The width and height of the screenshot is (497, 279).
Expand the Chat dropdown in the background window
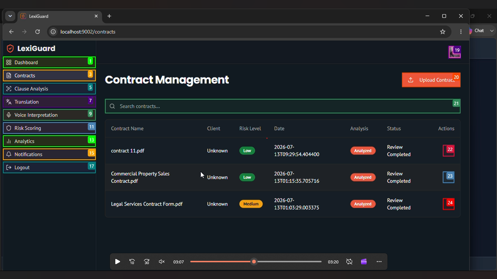[x=492, y=31]
